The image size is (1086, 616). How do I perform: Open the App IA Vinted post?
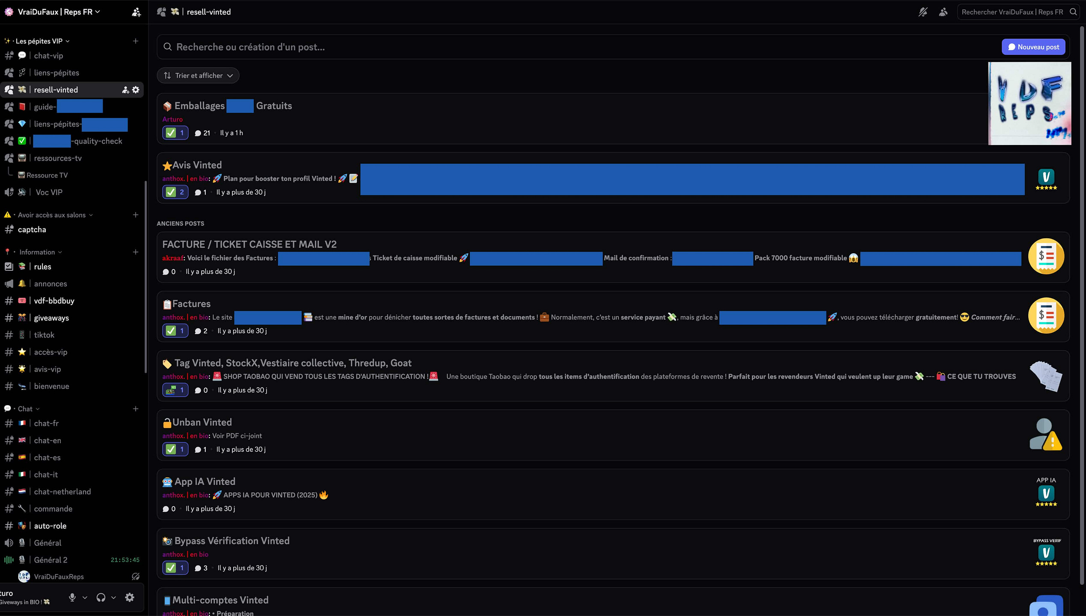tap(613, 495)
